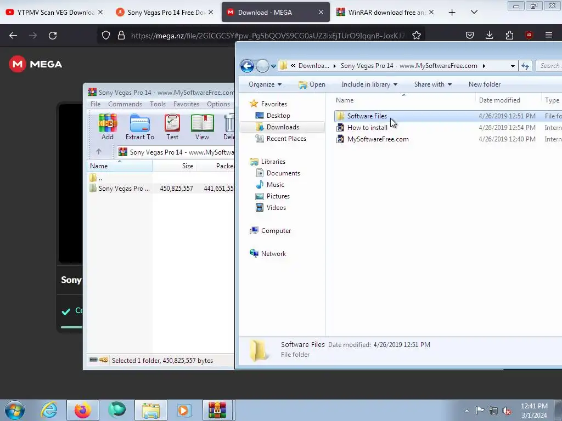
Task: Open the Organize dropdown in Explorer
Action: [265, 84]
